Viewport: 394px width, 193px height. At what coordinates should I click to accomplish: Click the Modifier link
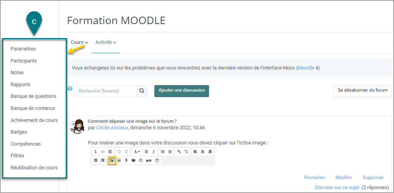pos(344,177)
